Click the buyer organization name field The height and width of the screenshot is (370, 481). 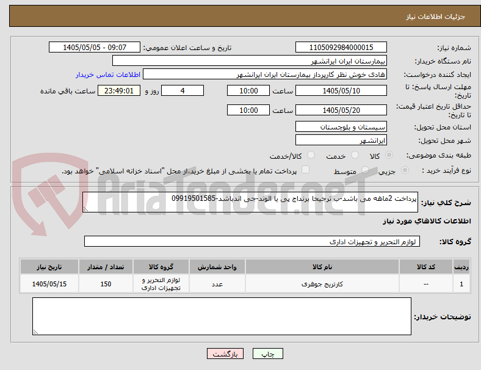point(250,60)
